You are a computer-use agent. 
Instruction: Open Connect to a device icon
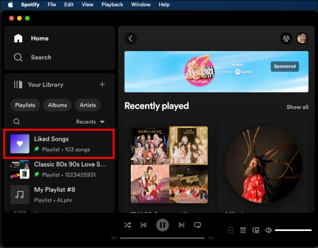(x=256, y=230)
